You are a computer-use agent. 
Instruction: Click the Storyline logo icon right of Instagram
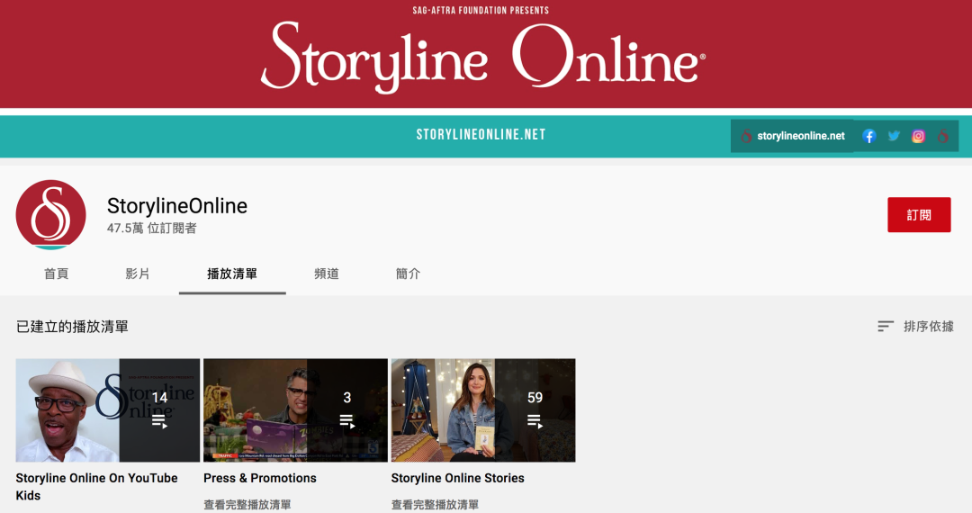coord(942,137)
